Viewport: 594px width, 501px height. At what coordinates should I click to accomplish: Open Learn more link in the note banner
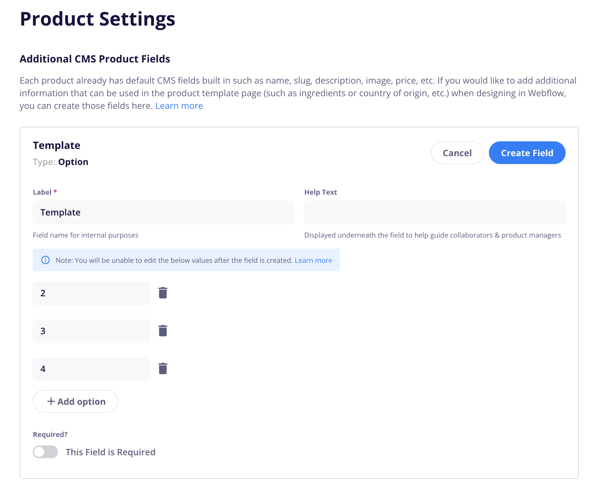point(313,260)
